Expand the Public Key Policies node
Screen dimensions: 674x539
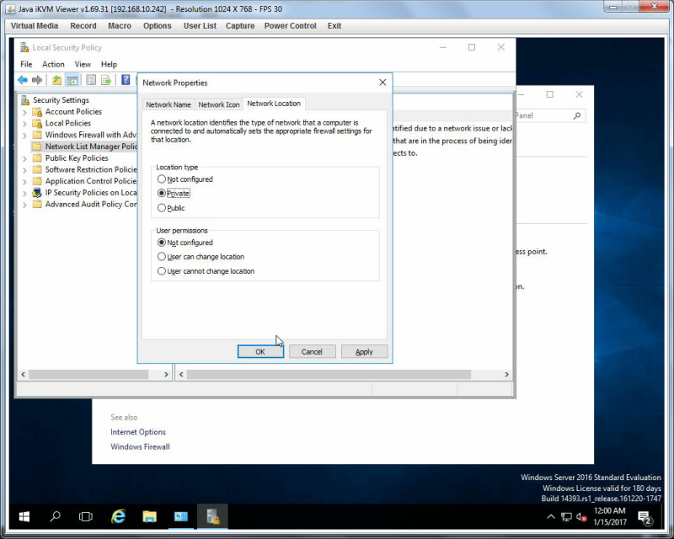click(24, 158)
